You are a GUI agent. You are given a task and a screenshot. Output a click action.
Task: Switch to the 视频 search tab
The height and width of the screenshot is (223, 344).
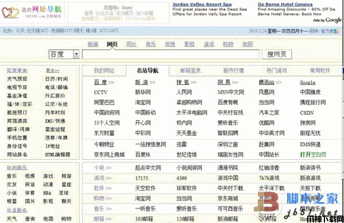170,44
